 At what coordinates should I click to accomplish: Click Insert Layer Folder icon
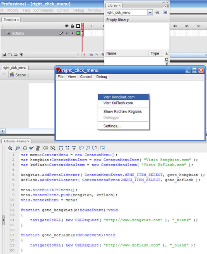point(16,55)
